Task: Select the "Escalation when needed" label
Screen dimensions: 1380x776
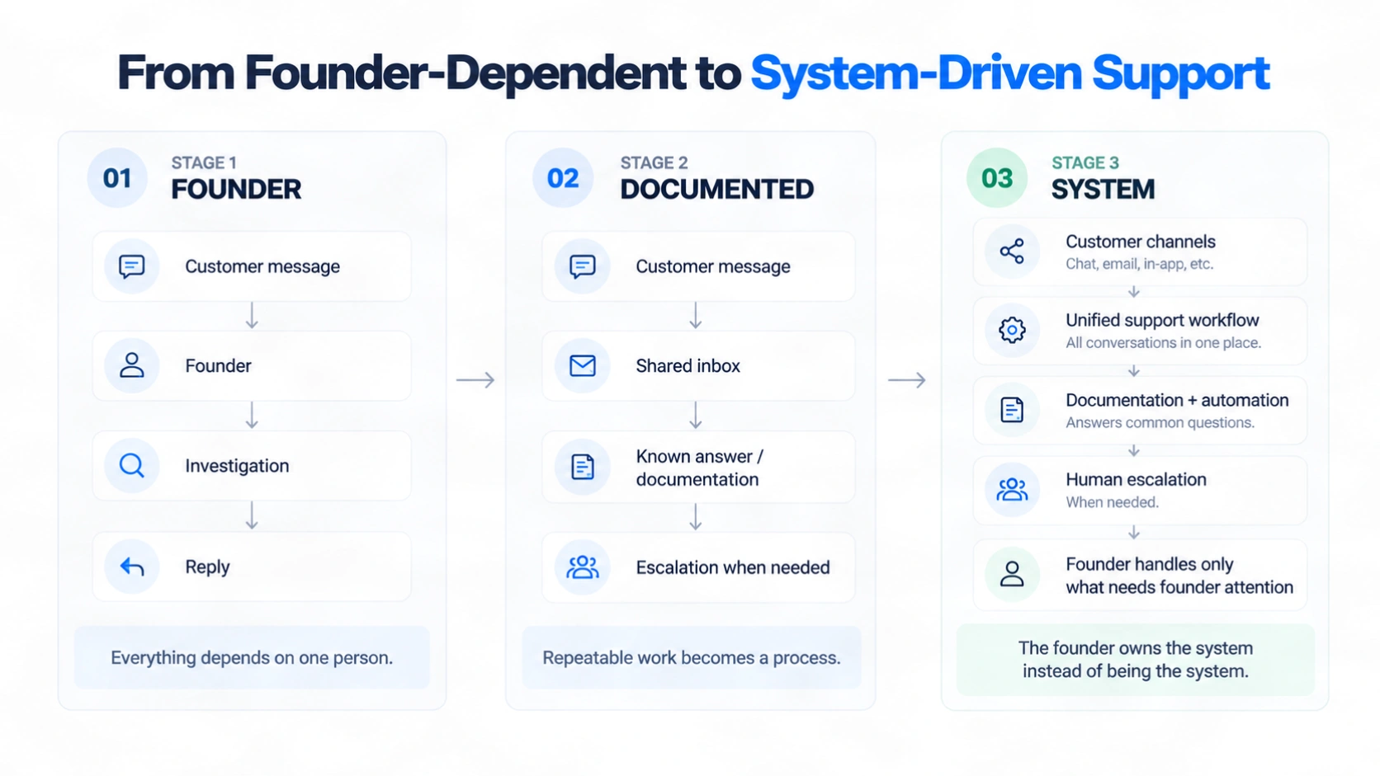Action: tap(733, 567)
